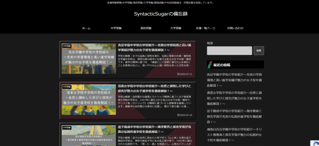Click the clock icon beside 2025.07.10
The image size is (319, 146).
point(178,115)
